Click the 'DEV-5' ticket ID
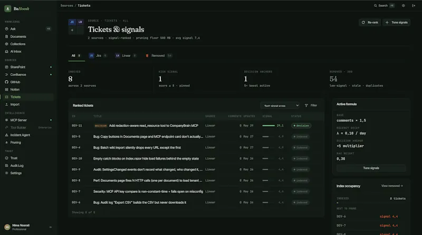Viewport: 422px width, 235px height. (x=76, y=136)
